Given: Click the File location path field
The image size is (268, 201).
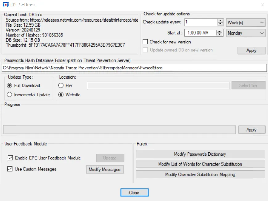Looking at the screenshot, I should point(158,85).
